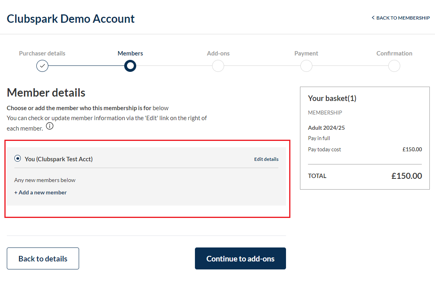Viewport: 435px width, 283px height.
Task: Open the 'BACK TO MEMBERSHIP' link
Action: point(401,18)
